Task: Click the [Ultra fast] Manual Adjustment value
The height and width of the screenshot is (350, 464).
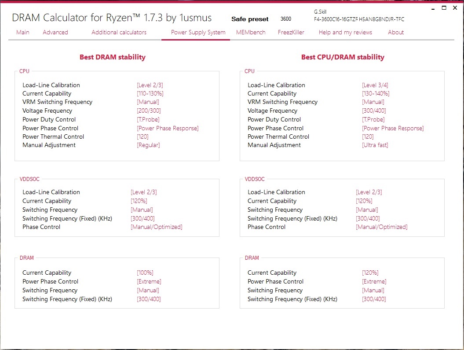Action: click(x=375, y=145)
